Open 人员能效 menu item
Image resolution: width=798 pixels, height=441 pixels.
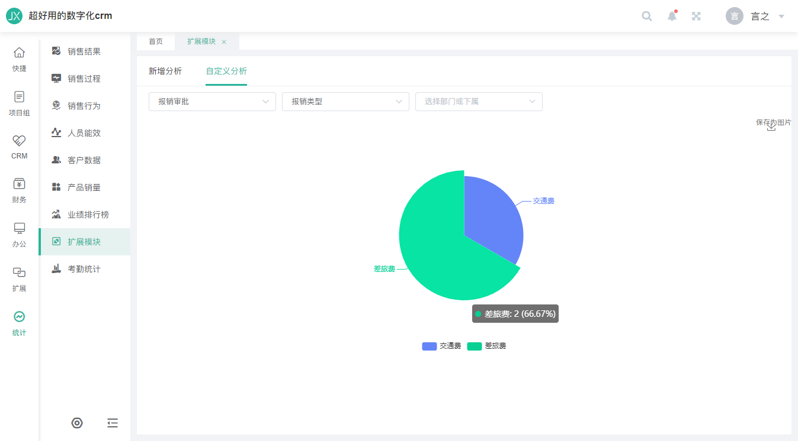click(85, 133)
